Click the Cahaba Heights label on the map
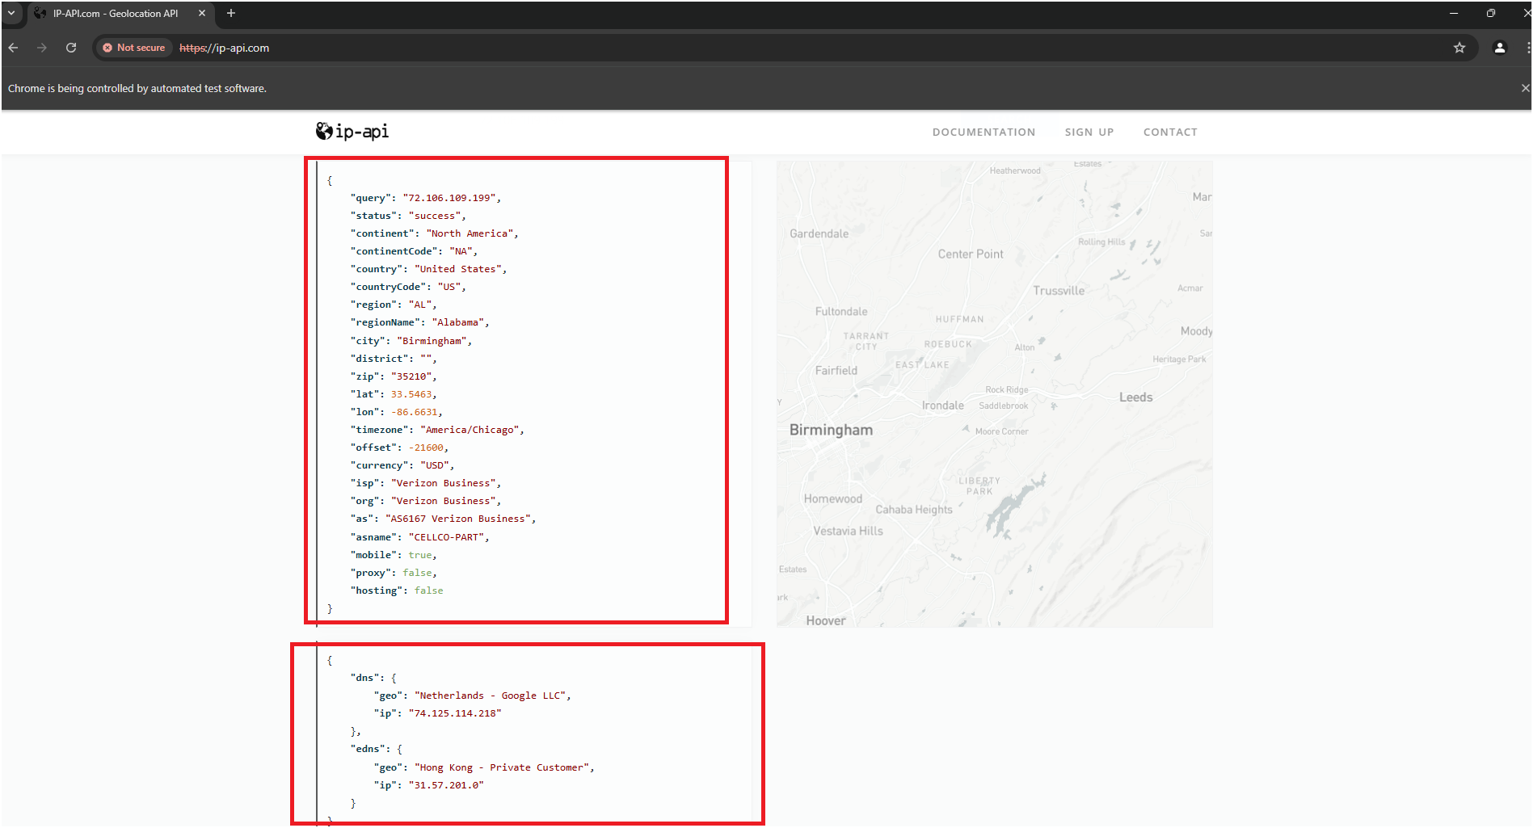 [914, 510]
